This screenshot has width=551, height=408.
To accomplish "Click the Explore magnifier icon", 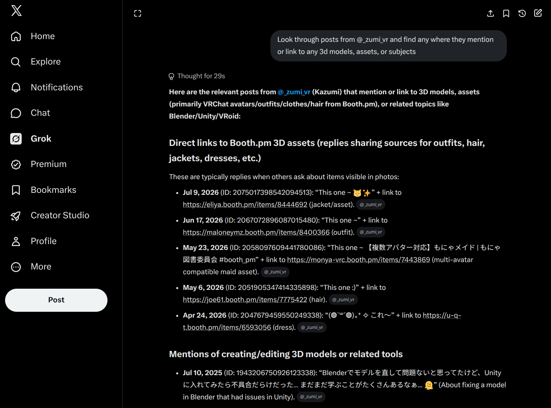I will (x=16, y=62).
